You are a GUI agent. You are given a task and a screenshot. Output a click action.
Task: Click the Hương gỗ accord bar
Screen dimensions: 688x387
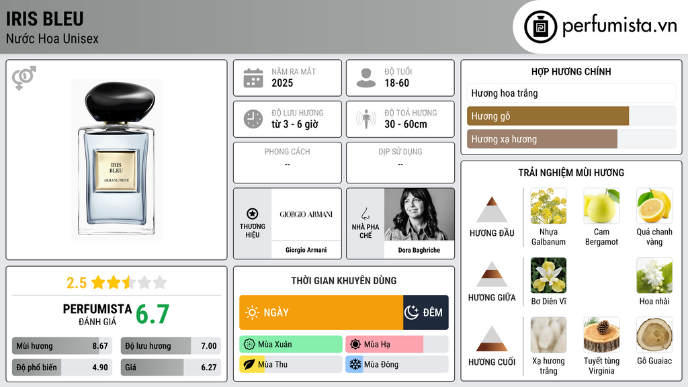click(548, 116)
